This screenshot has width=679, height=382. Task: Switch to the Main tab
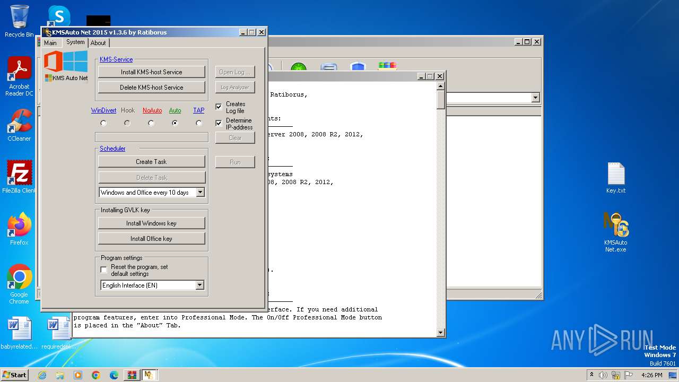[50, 43]
